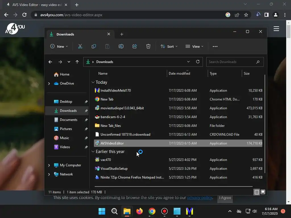Click the Cut scissors icon in toolbar
Viewport: 291px width, 218px height.
[x=80, y=46]
